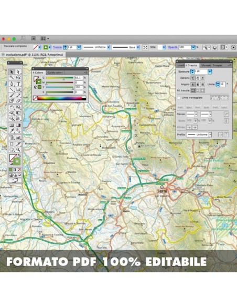The width and height of the screenshot is (237, 307).
Task: Select the first Estremi cap style button
Action: [x=192, y=78]
